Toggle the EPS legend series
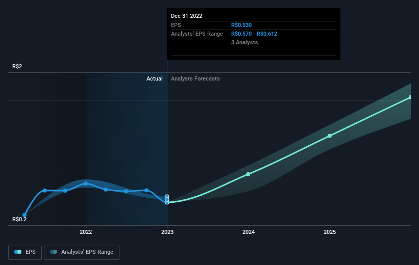Image resolution: width=419 pixels, height=265 pixels. point(25,252)
